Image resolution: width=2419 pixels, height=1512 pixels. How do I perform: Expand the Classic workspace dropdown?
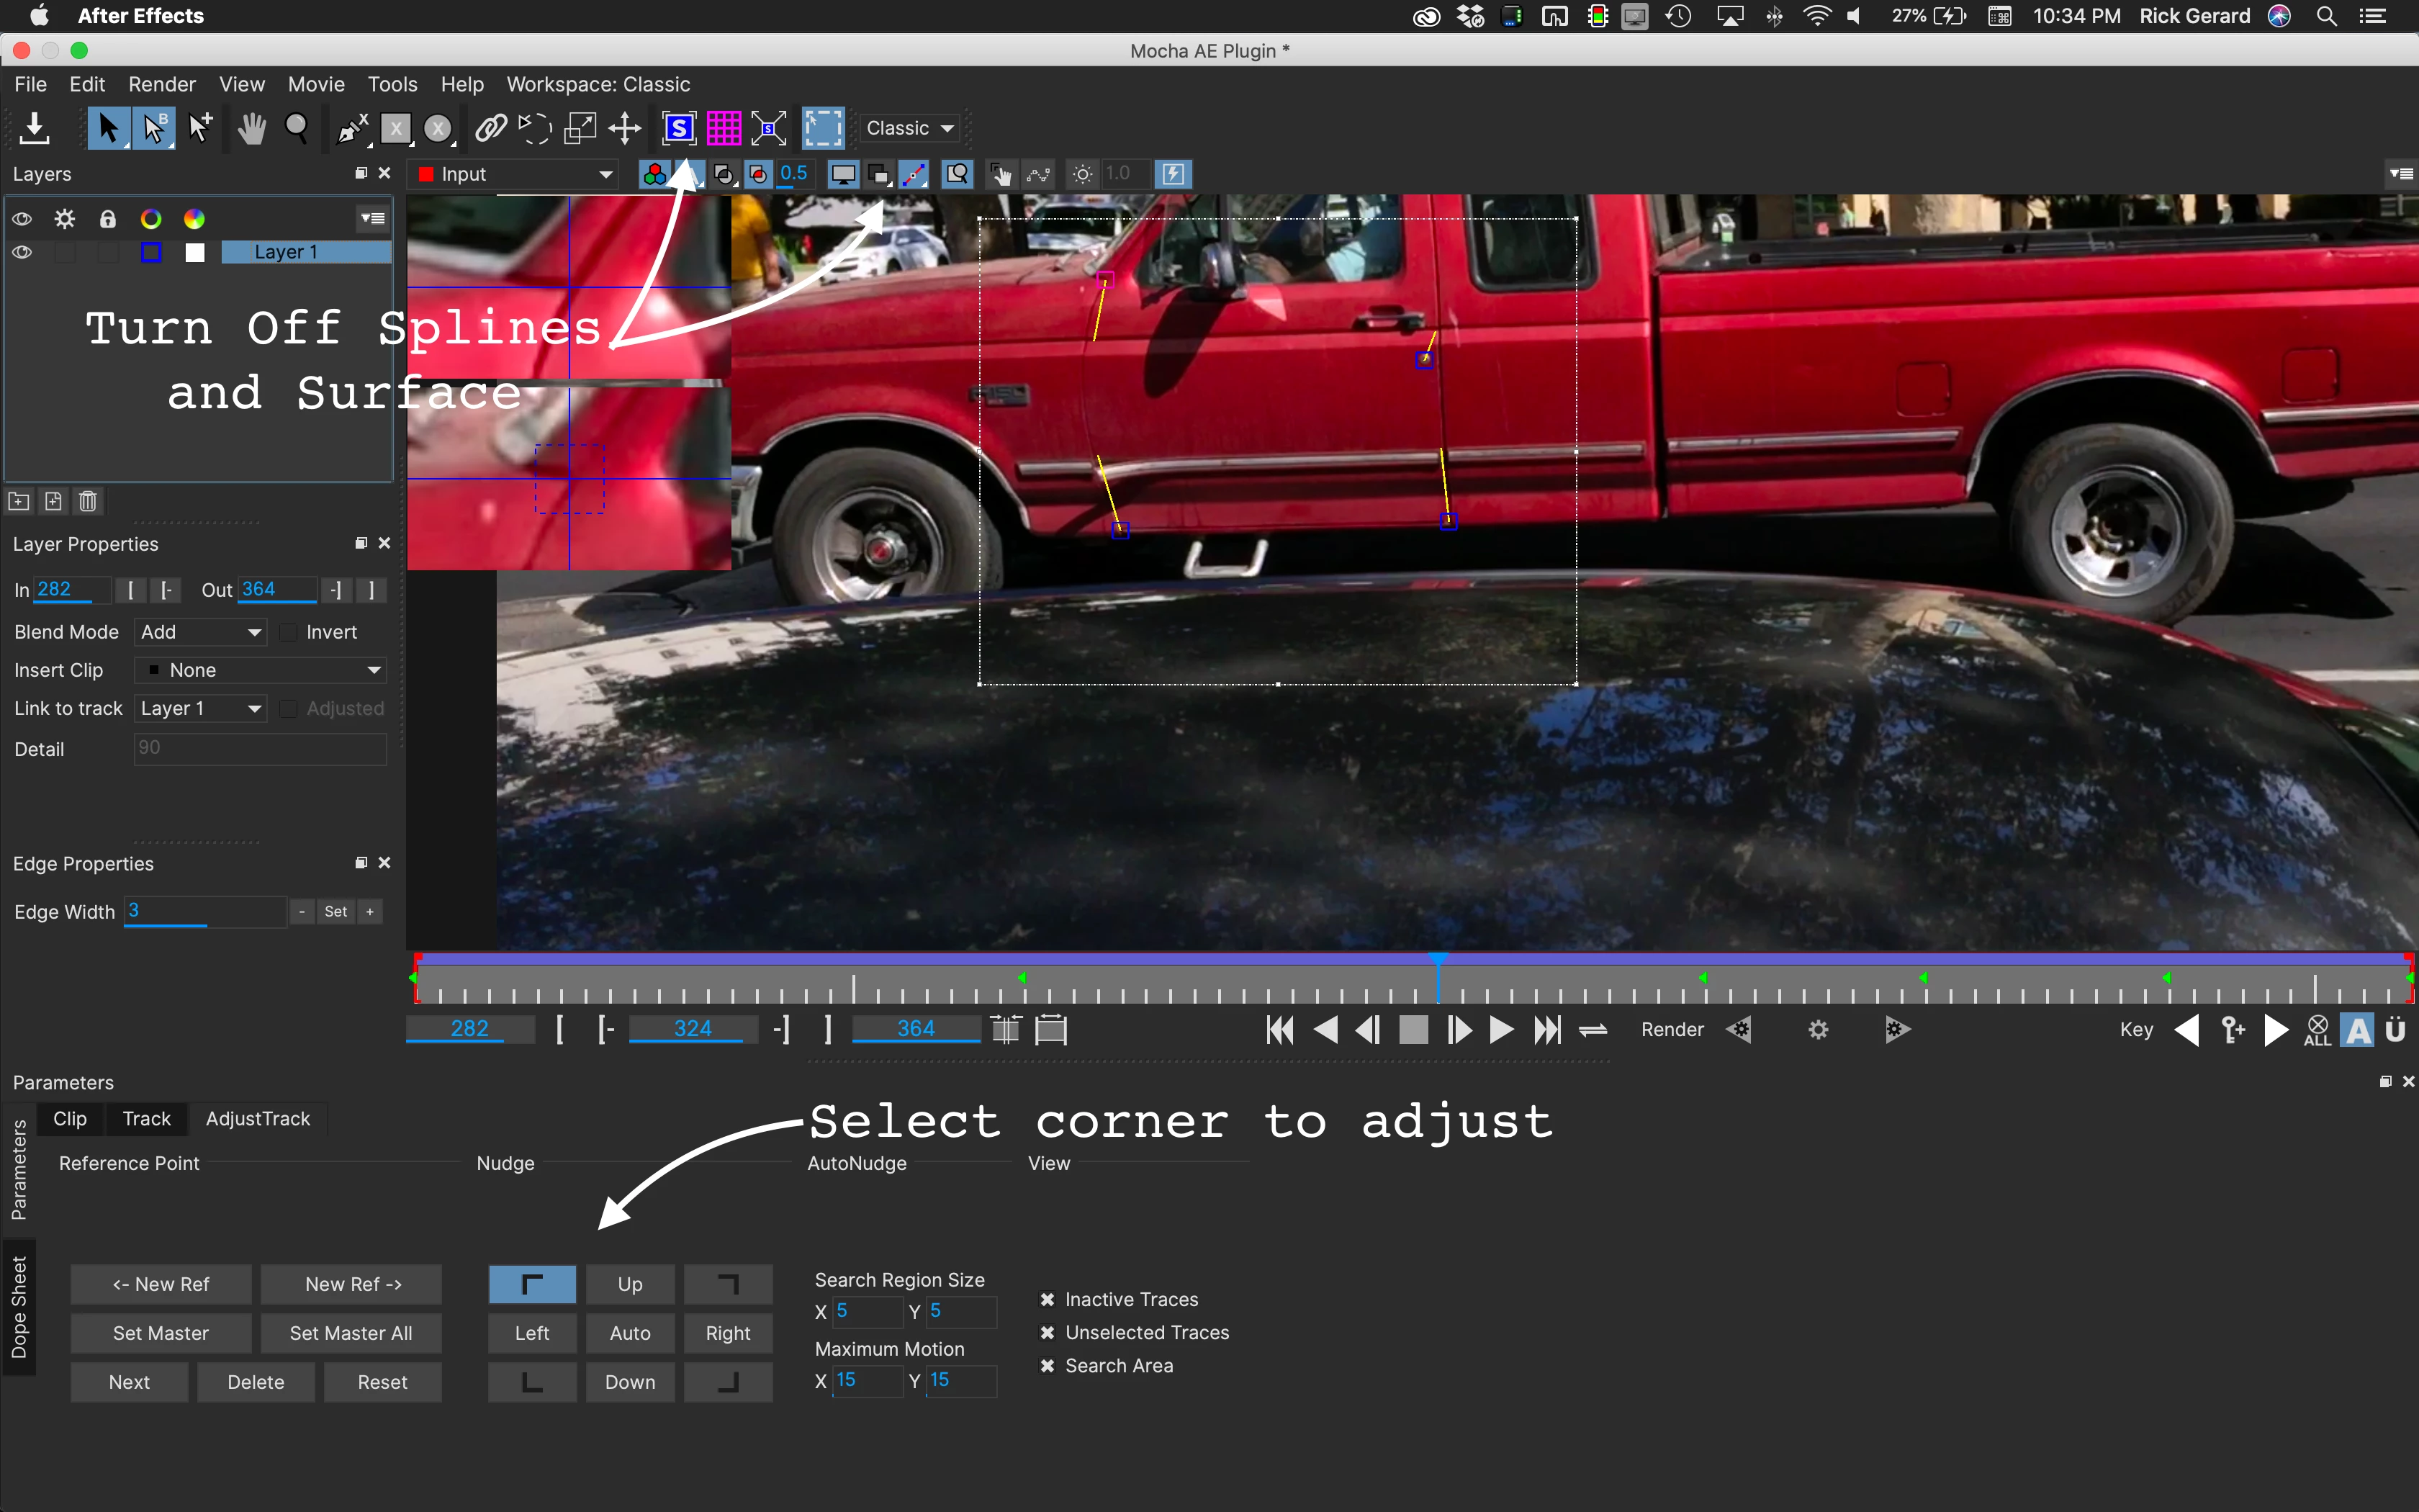(x=909, y=128)
